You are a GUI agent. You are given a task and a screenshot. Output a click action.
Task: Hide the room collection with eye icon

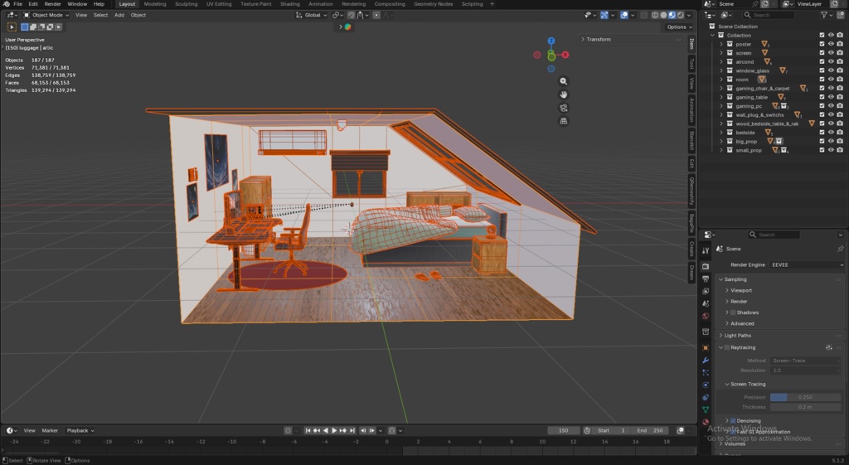[831, 79]
